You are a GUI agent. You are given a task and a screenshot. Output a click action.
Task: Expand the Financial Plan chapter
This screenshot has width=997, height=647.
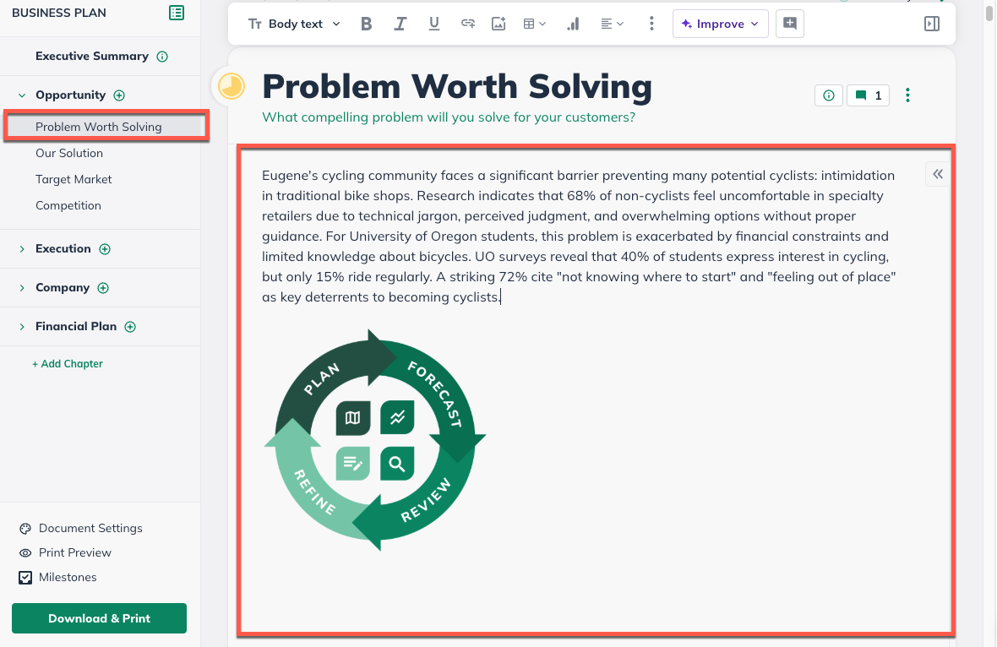coord(22,327)
